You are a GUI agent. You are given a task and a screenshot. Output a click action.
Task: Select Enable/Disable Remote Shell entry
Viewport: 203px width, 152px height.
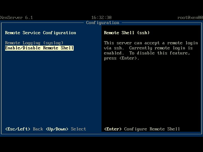39,48
